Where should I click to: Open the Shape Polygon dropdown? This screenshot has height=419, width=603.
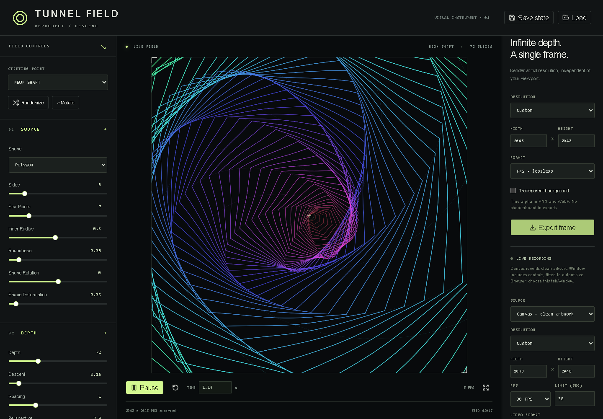click(x=58, y=165)
